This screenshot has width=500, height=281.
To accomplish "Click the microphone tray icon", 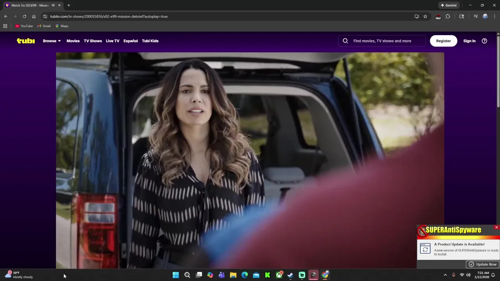I will click(454, 275).
